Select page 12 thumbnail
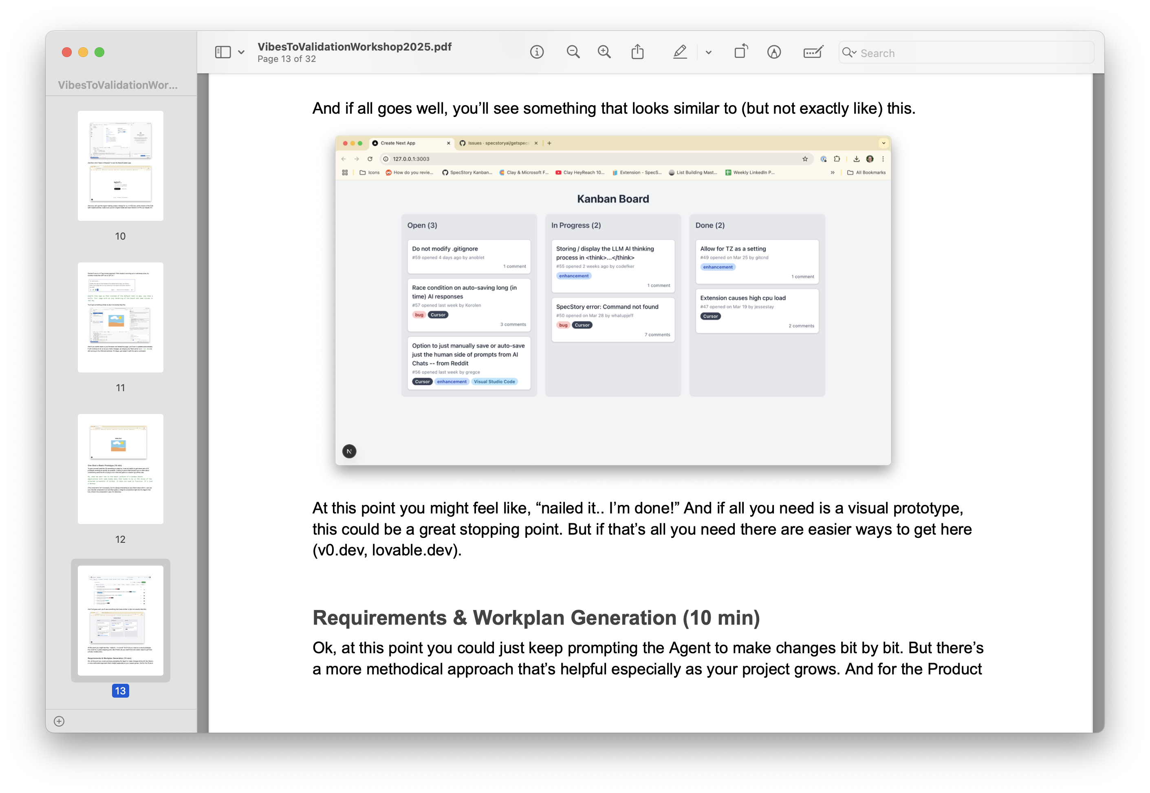This screenshot has height=793, width=1150. [120, 469]
